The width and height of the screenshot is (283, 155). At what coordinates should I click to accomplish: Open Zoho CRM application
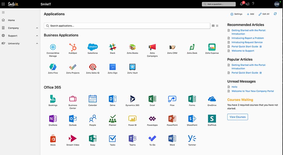click(172, 47)
